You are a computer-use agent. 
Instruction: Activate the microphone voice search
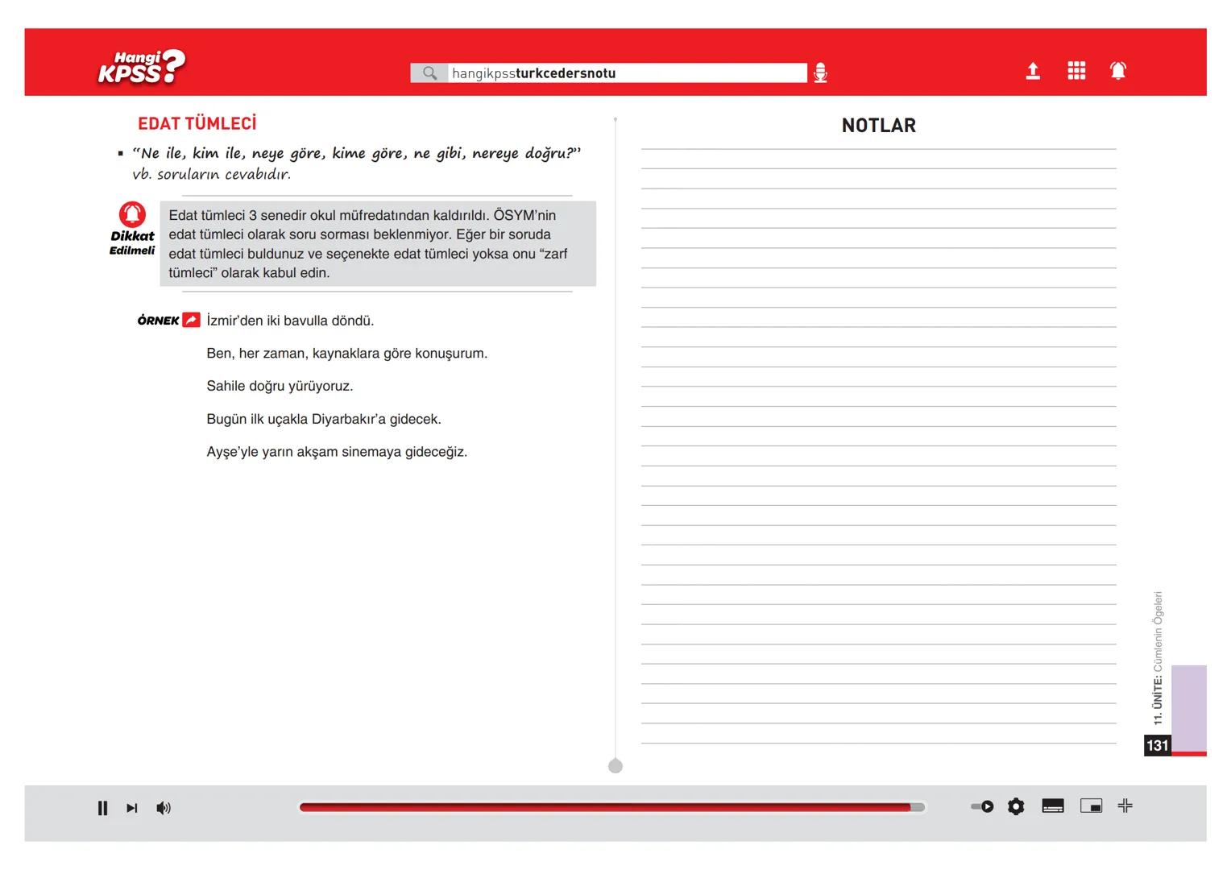pyautogui.click(x=820, y=73)
